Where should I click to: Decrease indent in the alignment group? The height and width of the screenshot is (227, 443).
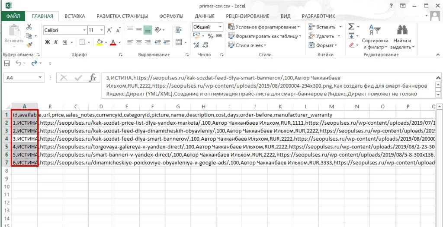tap(158, 42)
